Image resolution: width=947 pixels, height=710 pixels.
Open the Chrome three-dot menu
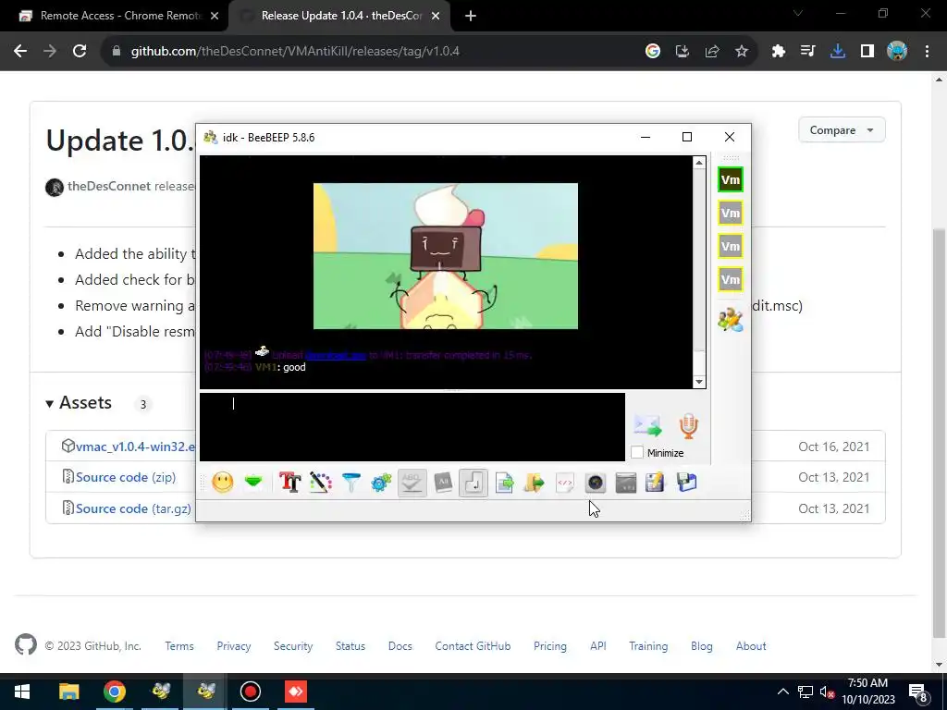pyautogui.click(x=927, y=52)
